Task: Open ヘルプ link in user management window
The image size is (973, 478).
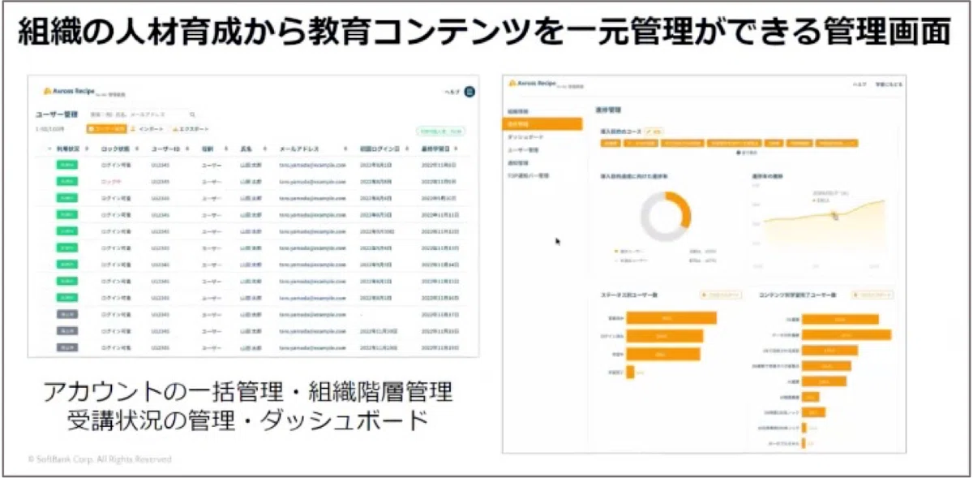Action: click(x=452, y=92)
